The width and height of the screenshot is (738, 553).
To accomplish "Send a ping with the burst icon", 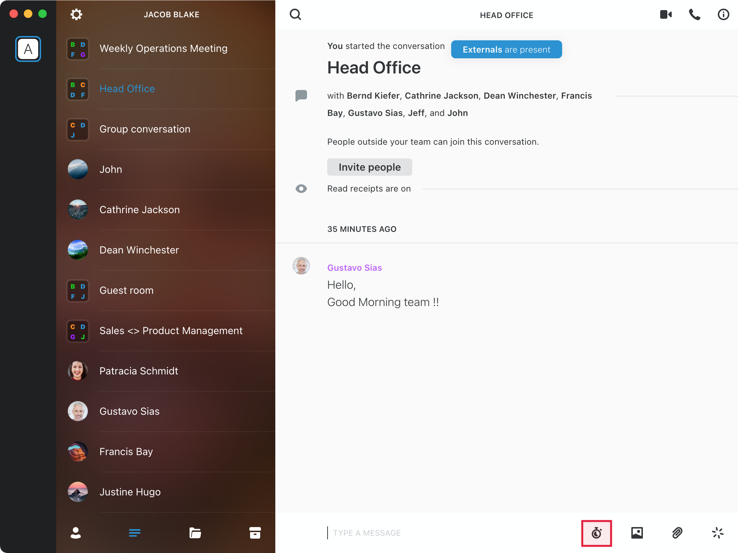I will tap(718, 533).
